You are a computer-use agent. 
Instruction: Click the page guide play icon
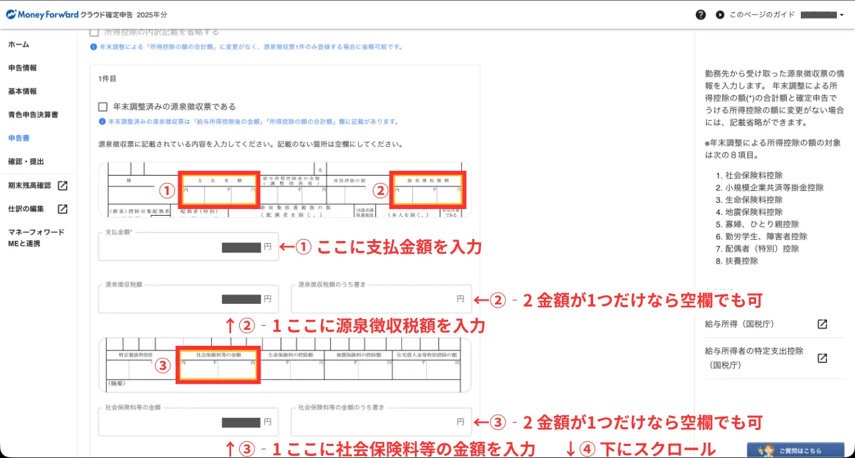pos(719,15)
